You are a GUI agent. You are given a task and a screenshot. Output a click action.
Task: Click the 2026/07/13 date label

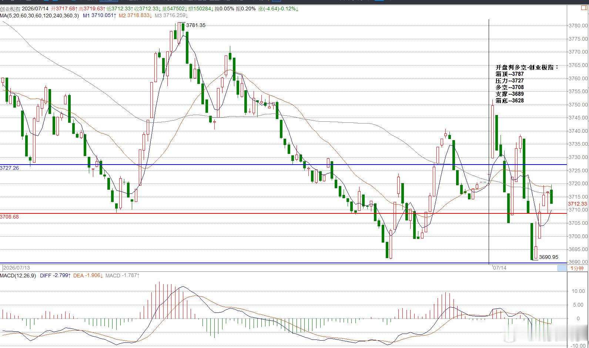[x=17, y=268]
